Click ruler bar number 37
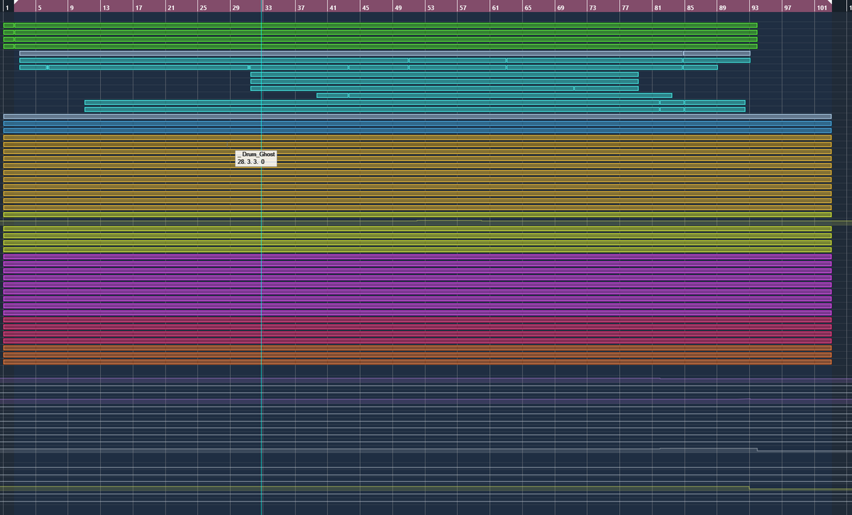 pos(300,8)
